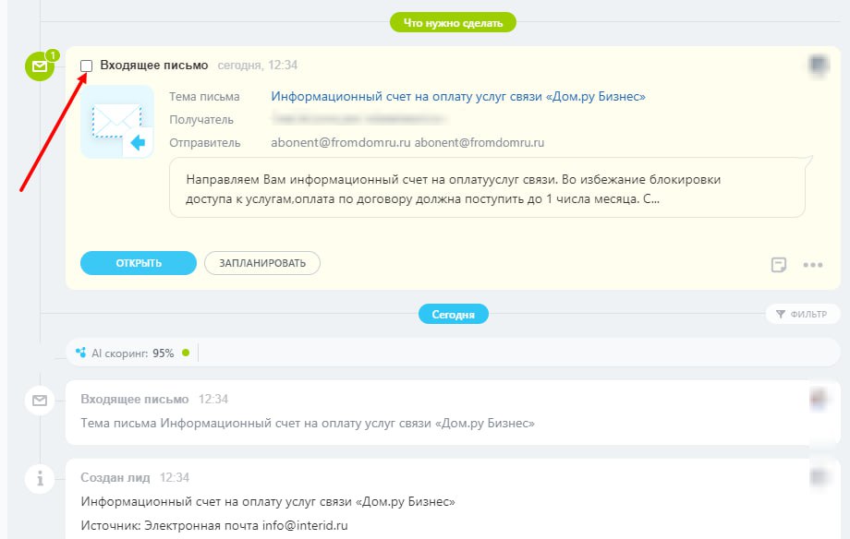Click the blue Сегодня date label
The height and width of the screenshot is (539, 850).
(x=453, y=315)
